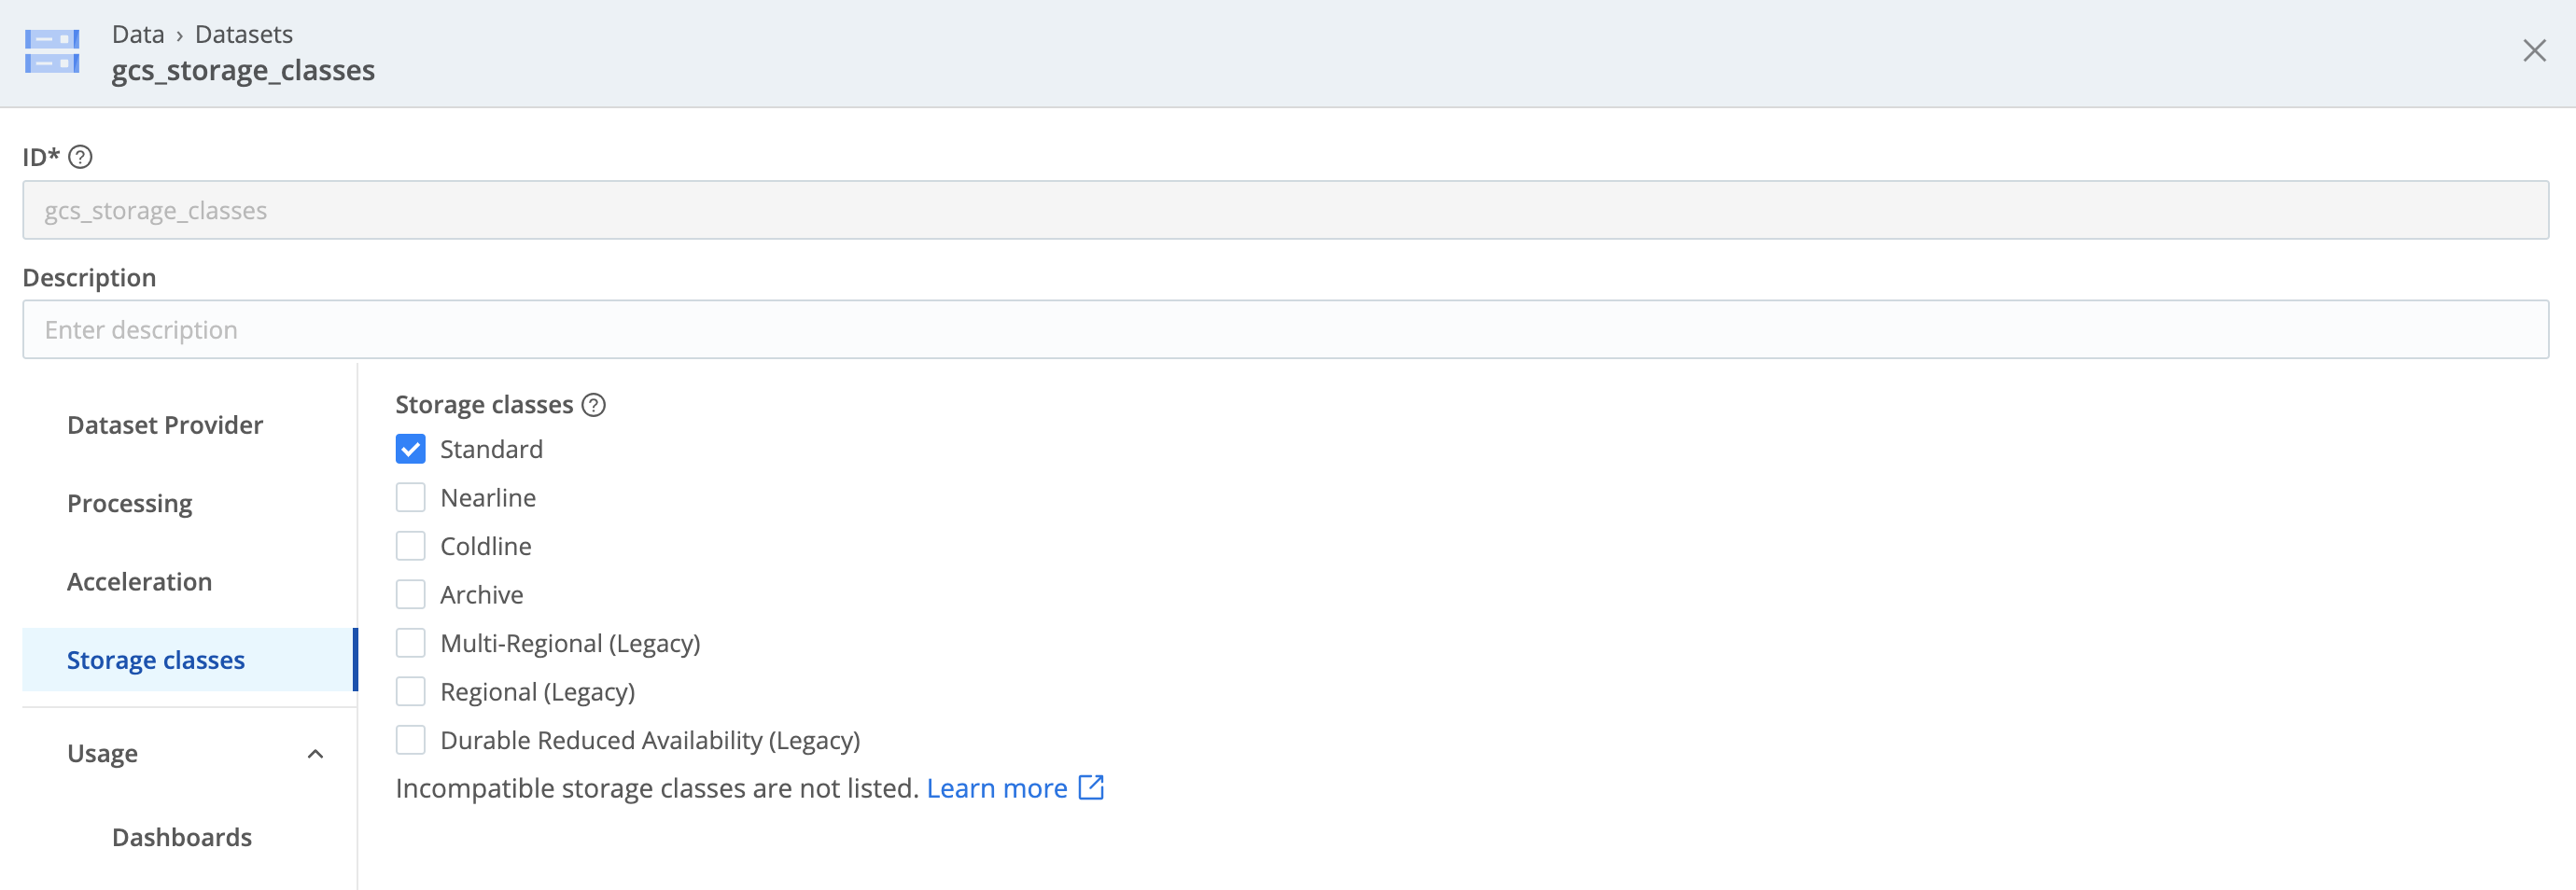Viewport: 2576px width, 890px height.
Task: Check Multi-Regional (Legacy) storage class
Action: click(410, 642)
